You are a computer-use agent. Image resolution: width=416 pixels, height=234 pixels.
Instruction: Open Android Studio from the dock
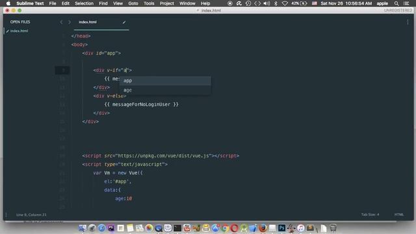244,228
